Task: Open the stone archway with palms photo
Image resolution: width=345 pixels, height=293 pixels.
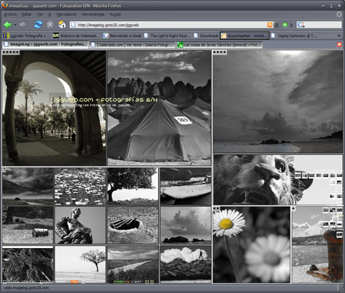Action: (54, 108)
